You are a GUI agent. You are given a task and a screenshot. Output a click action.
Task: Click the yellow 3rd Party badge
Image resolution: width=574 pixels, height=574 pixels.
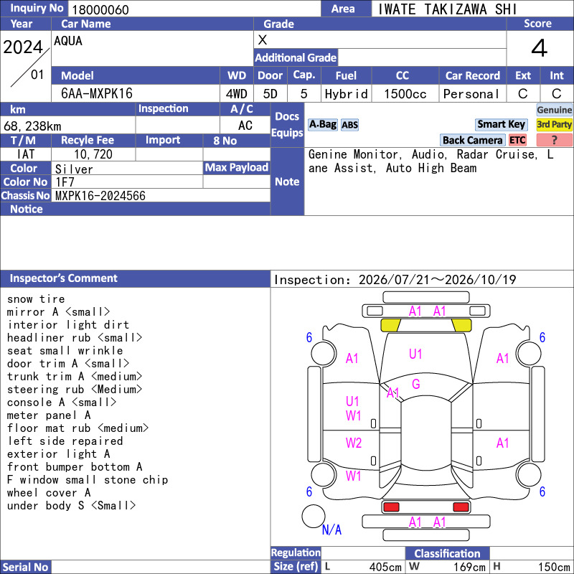pos(554,124)
